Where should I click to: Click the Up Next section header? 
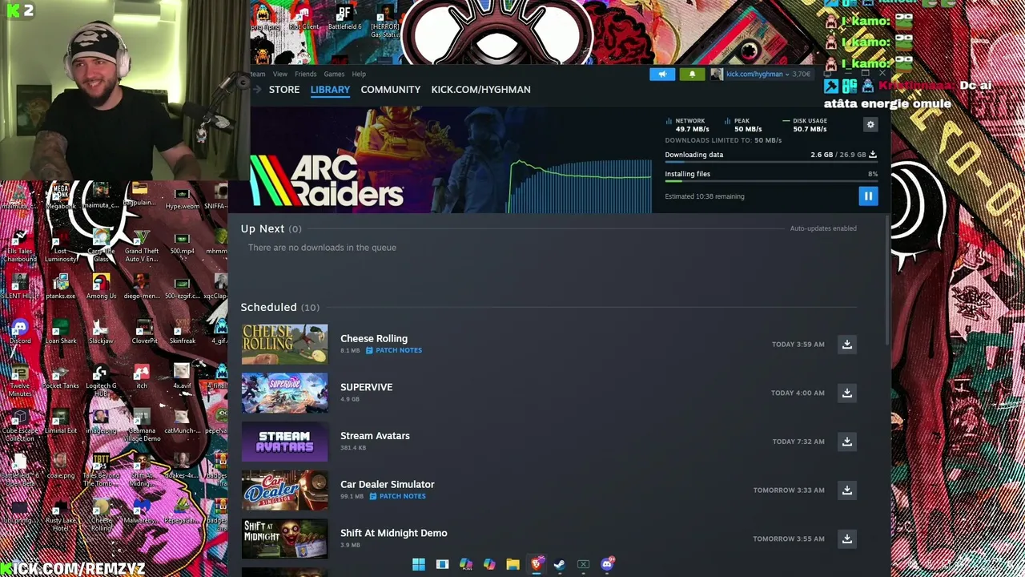click(x=271, y=229)
